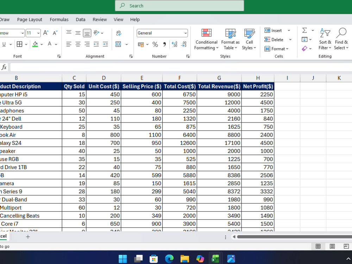
Task: Click Decrease Indent icon
Action: coord(96,44)
